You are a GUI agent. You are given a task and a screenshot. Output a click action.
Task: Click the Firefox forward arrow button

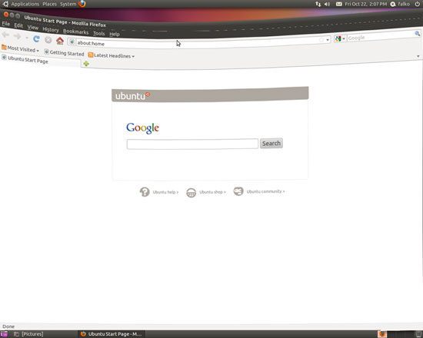click(18, 36)
